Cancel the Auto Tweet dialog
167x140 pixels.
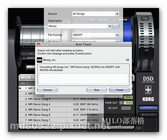coord(47,90)
